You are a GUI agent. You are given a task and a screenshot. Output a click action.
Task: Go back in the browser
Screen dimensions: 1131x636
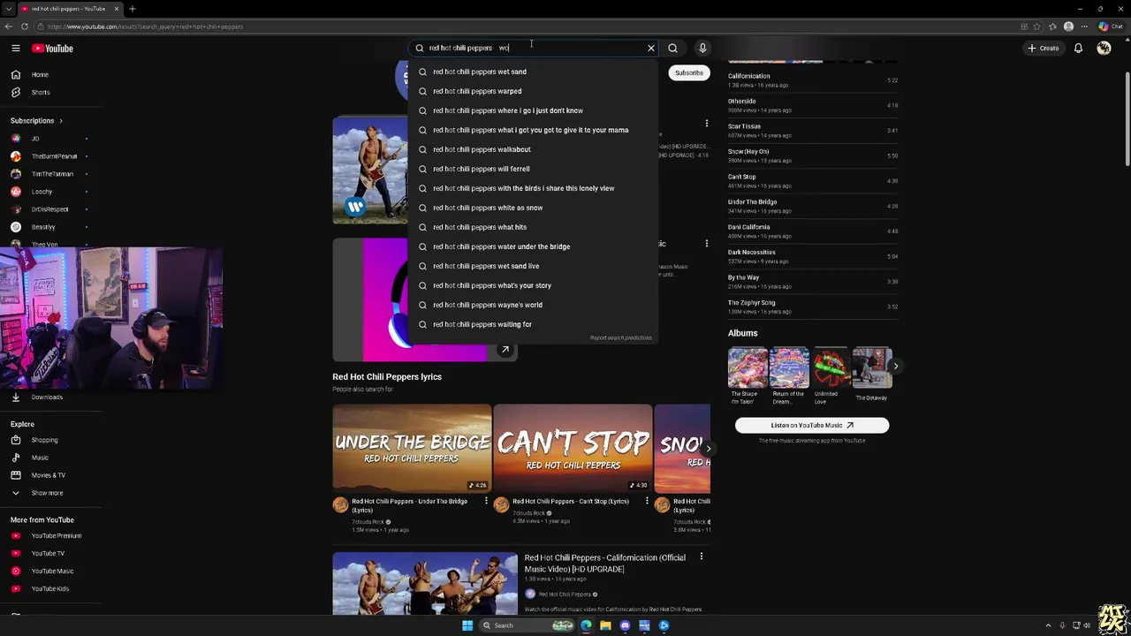pyautogui.click(x=8, y=26)
